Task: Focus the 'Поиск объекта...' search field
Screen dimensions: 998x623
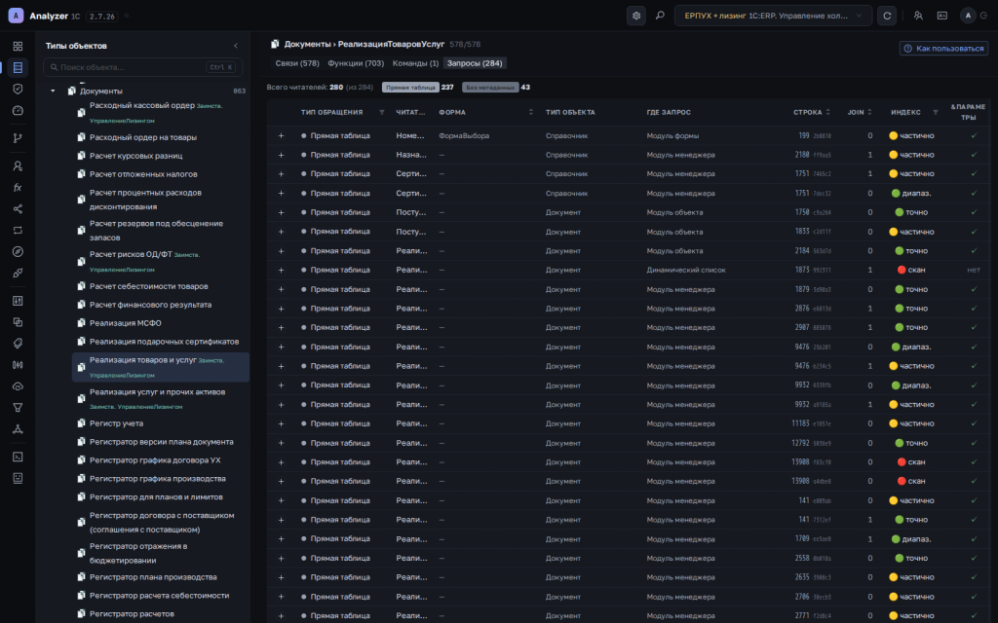Action: [142, 67]
